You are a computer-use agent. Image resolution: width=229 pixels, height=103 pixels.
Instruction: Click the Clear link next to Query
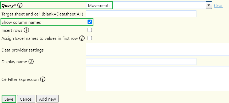[218, 6]
